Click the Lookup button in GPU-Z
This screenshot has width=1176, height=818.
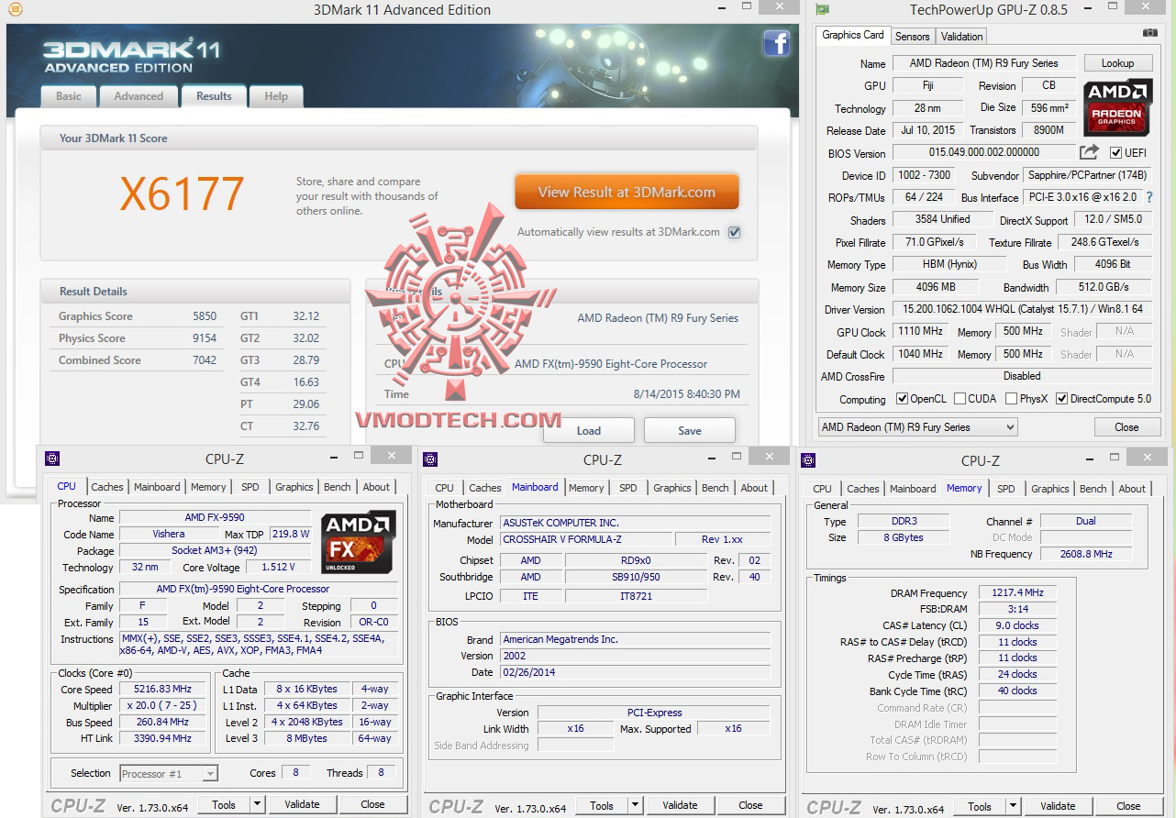pos(1118,62)
